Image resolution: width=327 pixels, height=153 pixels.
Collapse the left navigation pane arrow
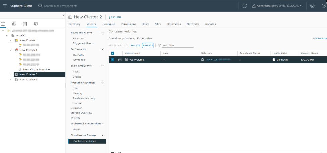click(x=64, y=15)
